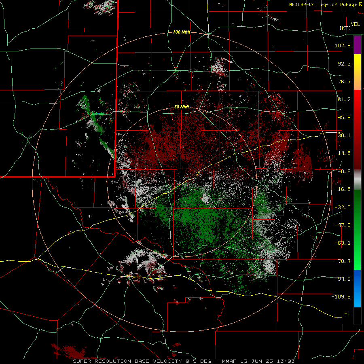Click the 100 NMI range ring label

point(182,32)
